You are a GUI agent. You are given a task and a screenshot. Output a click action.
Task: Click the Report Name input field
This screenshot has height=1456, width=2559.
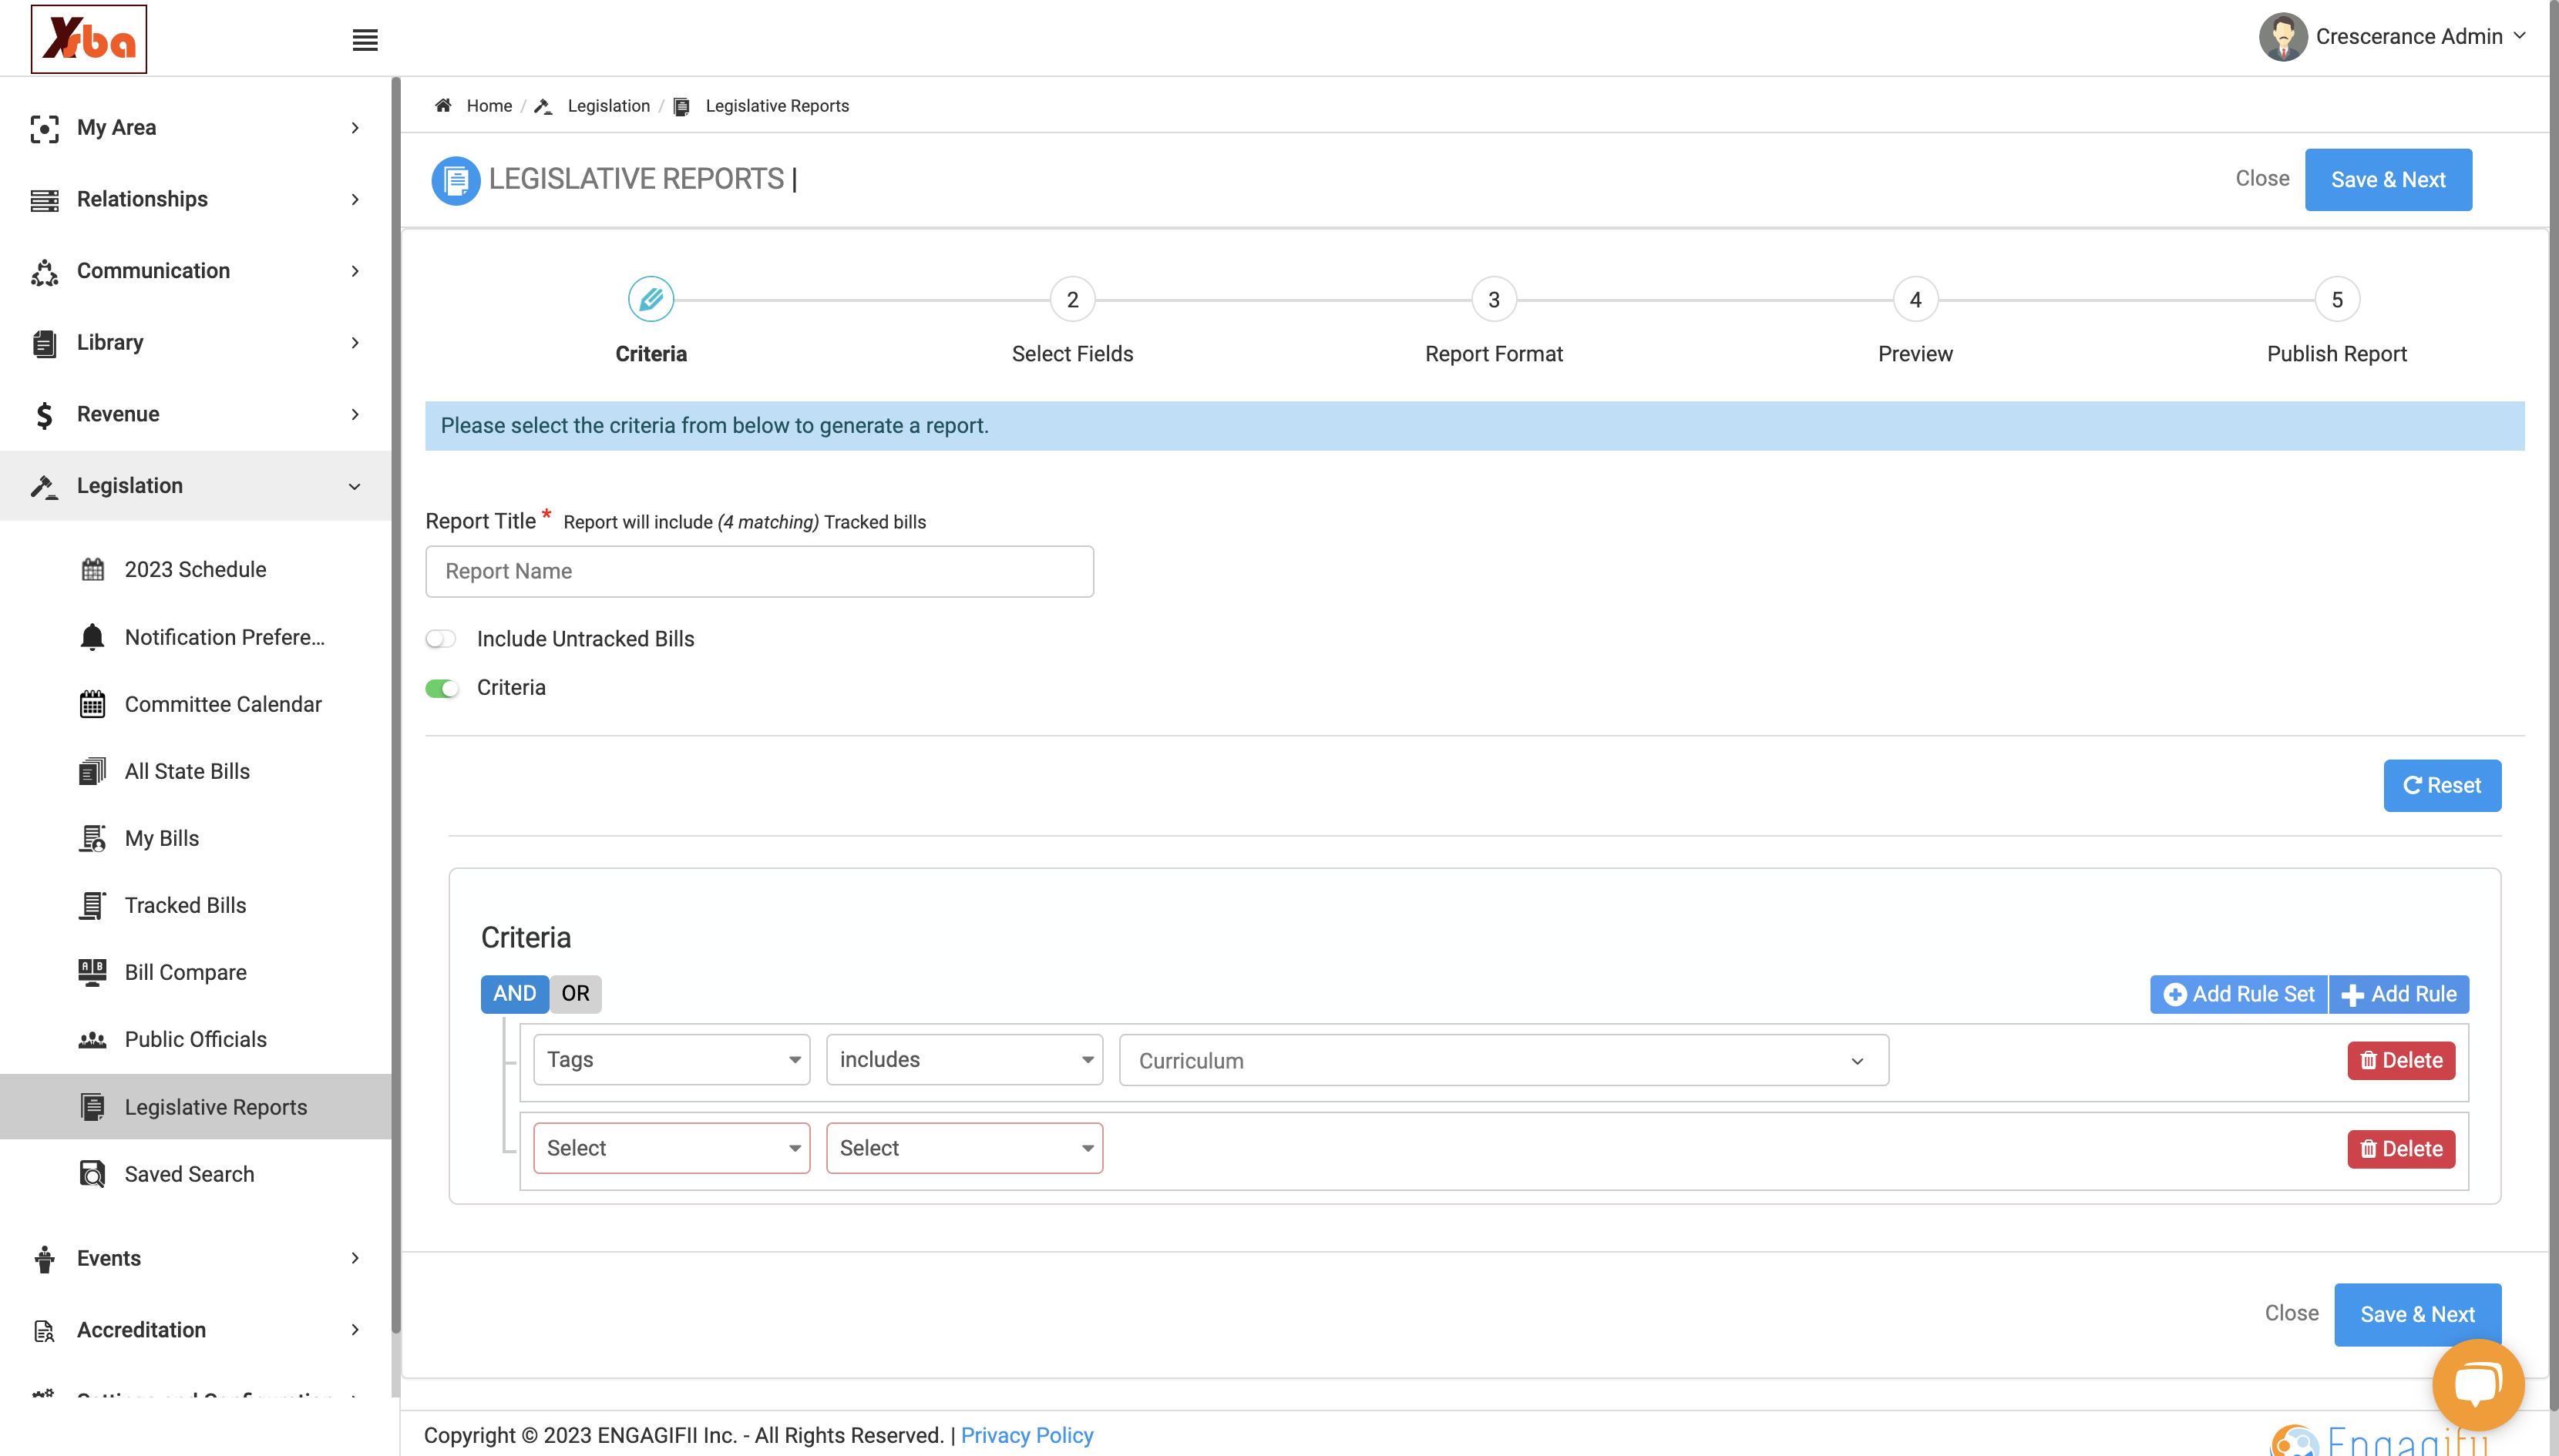pyautogui.click(x=759, y=571)
